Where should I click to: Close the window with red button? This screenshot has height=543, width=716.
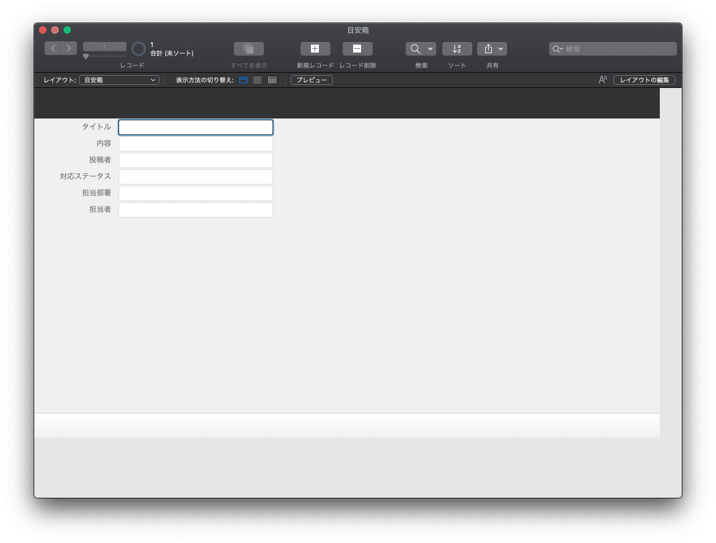(43, 30)
